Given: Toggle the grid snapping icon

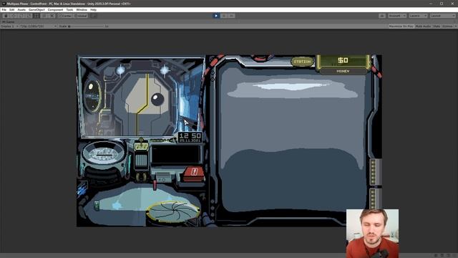Looking at the screenshot, I should (x=94, y=16).
